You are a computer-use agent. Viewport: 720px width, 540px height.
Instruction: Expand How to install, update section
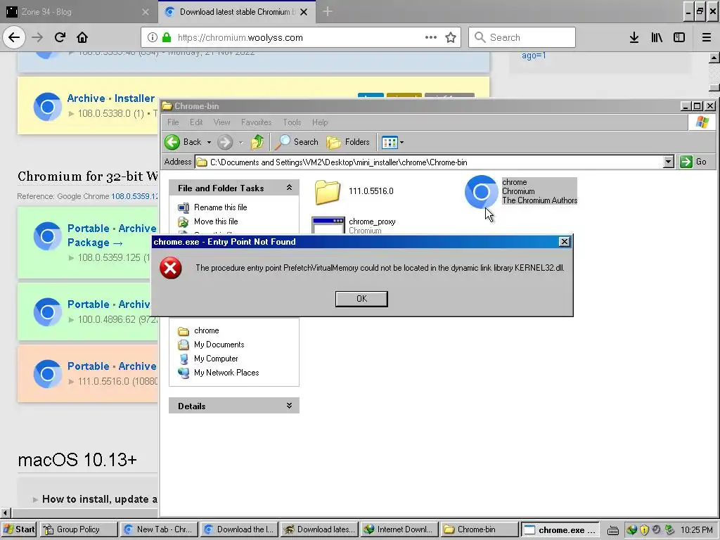coord(100,499)
